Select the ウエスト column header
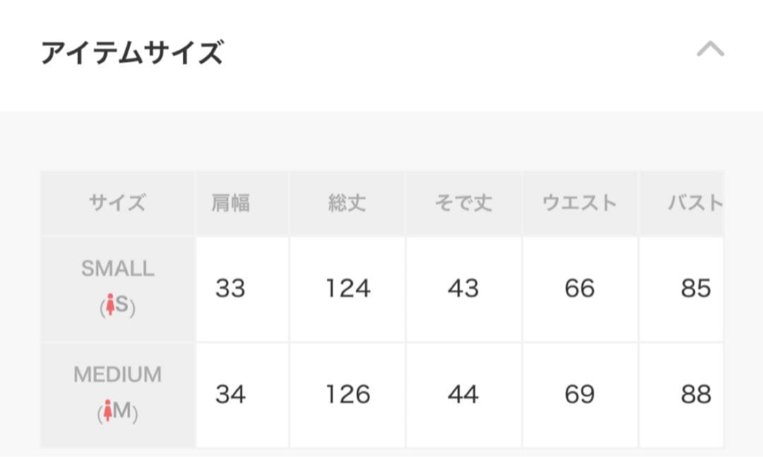Image resolution: width=763 pixels, height=457 pixels. 580,203
